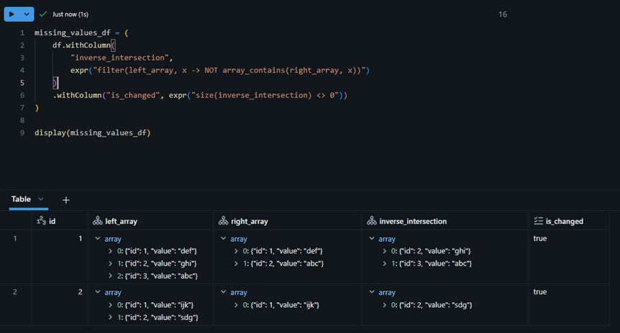Viewport: 620px width, 333px height.
Task: Collapse right_array array in row 1
Action: [224, 239]
